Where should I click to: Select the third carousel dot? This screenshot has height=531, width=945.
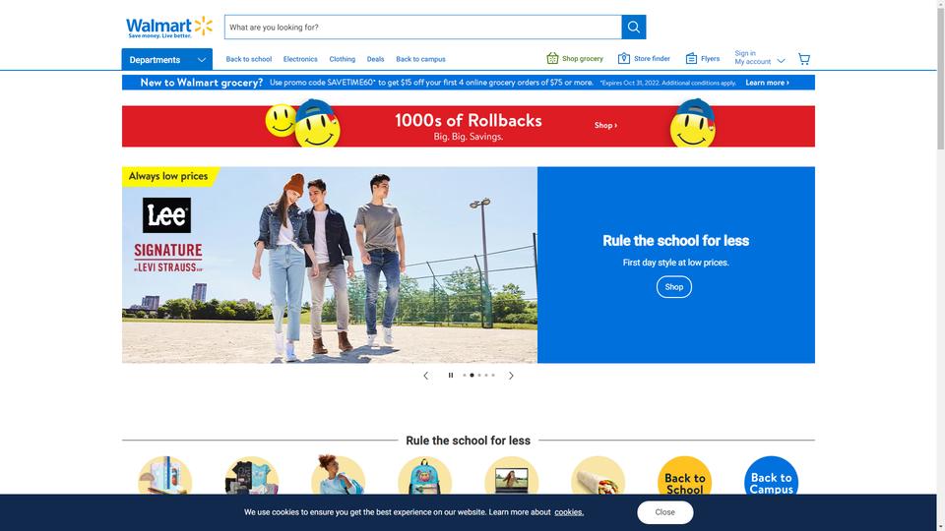pyautogui.click(x=479, y=375)
